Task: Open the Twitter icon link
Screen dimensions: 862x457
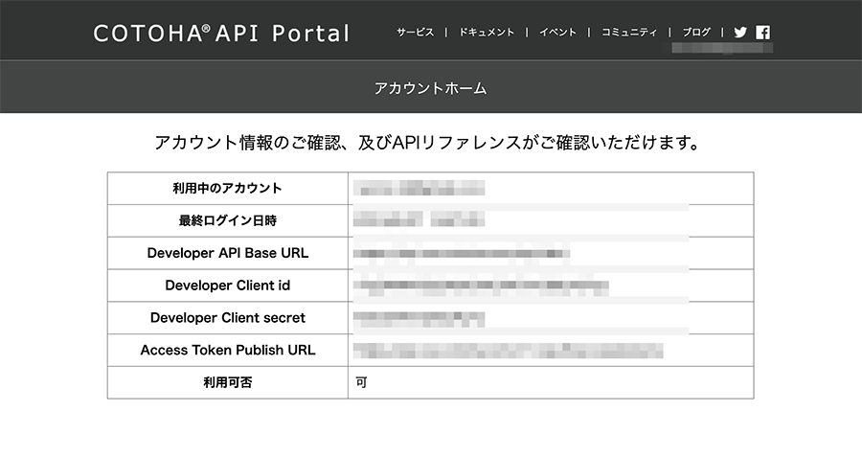Action: (740, 33)
